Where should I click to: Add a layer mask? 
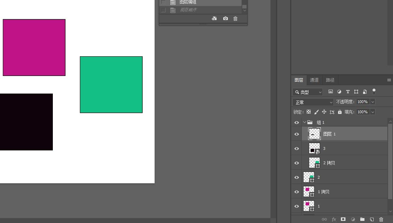pyautogui.click(x=343, y=219)
